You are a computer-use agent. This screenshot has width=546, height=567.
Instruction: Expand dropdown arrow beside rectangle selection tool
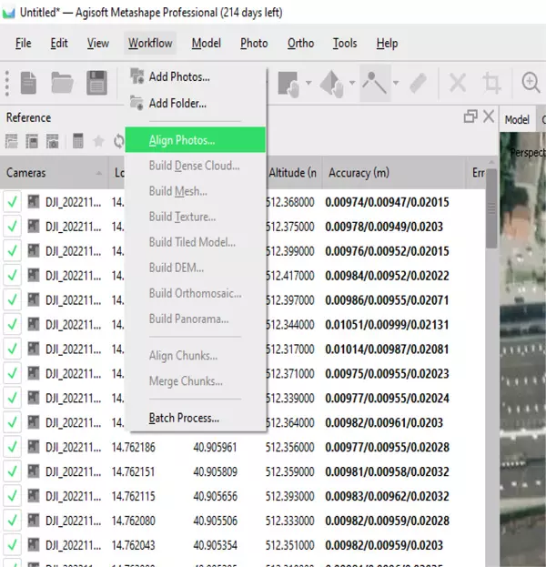308,83
